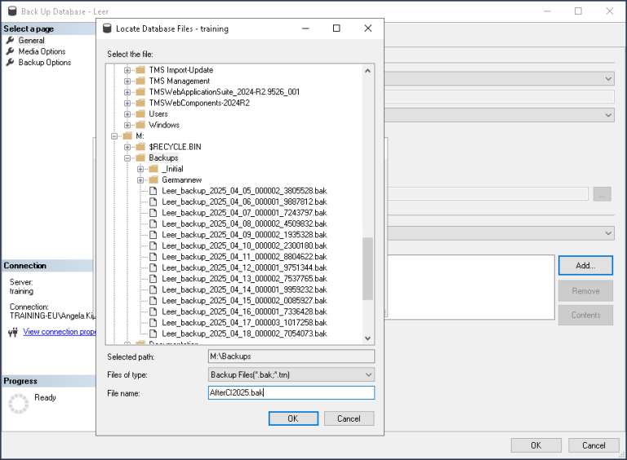Viewport: 627px width, 460px height.
Task: Open the Files of type dropdown
Action: (x=291, y=374)
